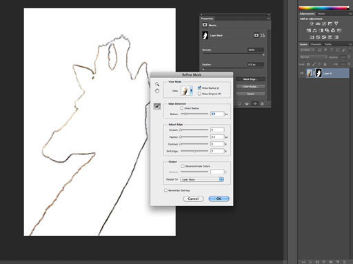Viewport: 353px width, 264px height.
Task: Select the Refine Radius brush tool
Action: 157,106
